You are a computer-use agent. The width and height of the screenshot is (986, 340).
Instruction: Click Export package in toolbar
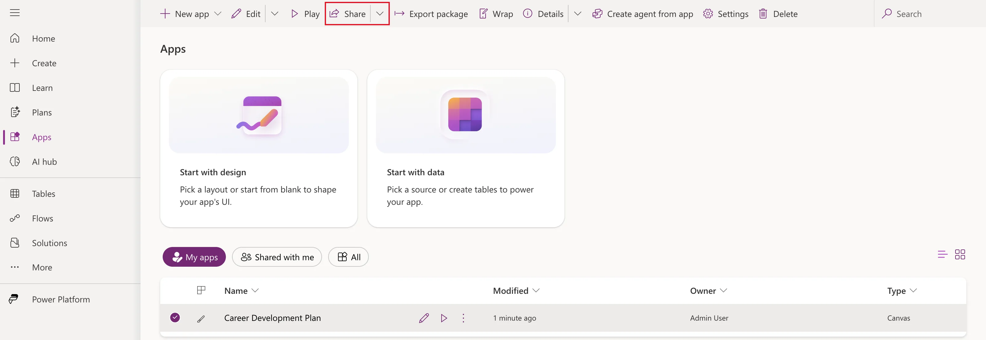pos(431,14)
